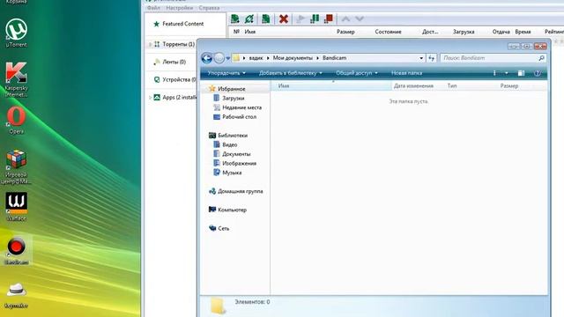
Task: Select the µTorrent desktop icon
Action: point(16,33)
